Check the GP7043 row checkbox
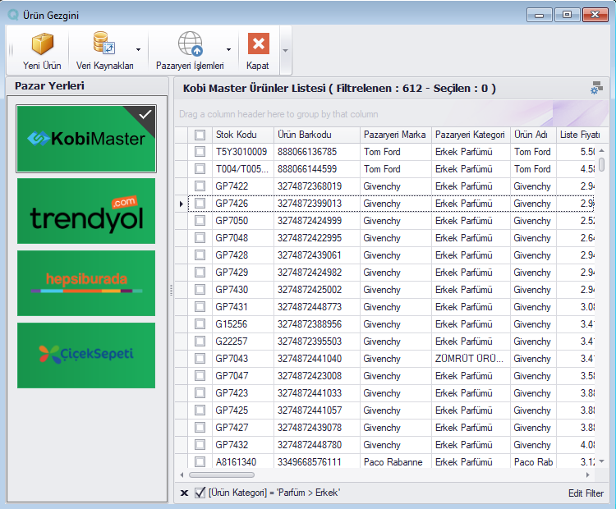This screenshot has height=509, width=616. point(200,359)
